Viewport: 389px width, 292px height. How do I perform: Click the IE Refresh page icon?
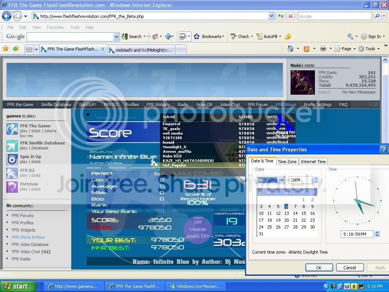click(x=281, y=16)
